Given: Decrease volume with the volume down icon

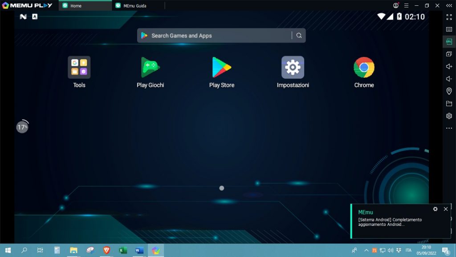Looking at the screenshot, I should pyautogui.click(x=449, y=79).
